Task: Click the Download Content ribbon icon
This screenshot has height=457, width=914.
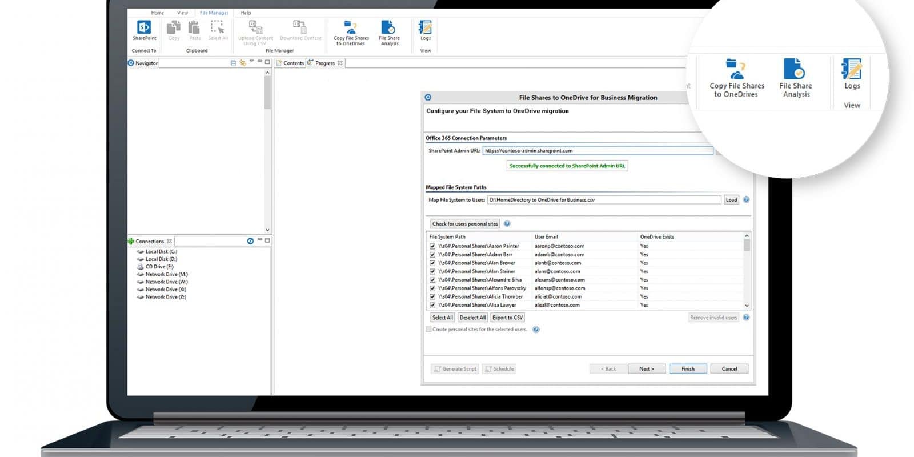Action: (x=300, y=27)
